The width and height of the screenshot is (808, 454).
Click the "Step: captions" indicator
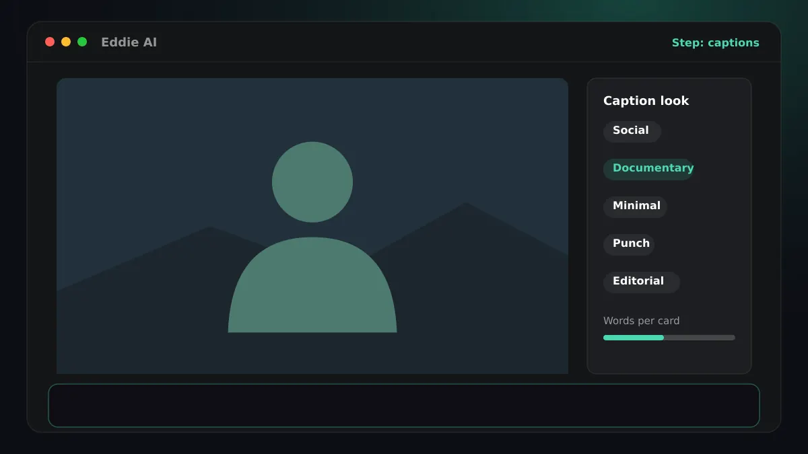pyautogui.click(x=715, y=42)
